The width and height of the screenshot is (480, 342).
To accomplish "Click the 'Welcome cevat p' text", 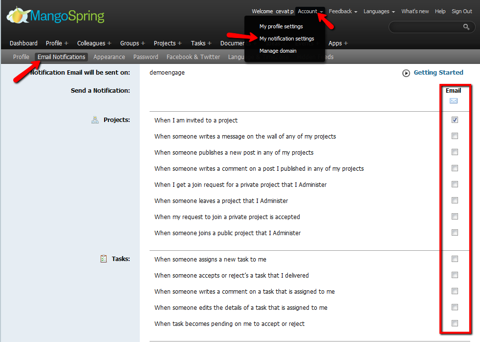I will (272, 11).
